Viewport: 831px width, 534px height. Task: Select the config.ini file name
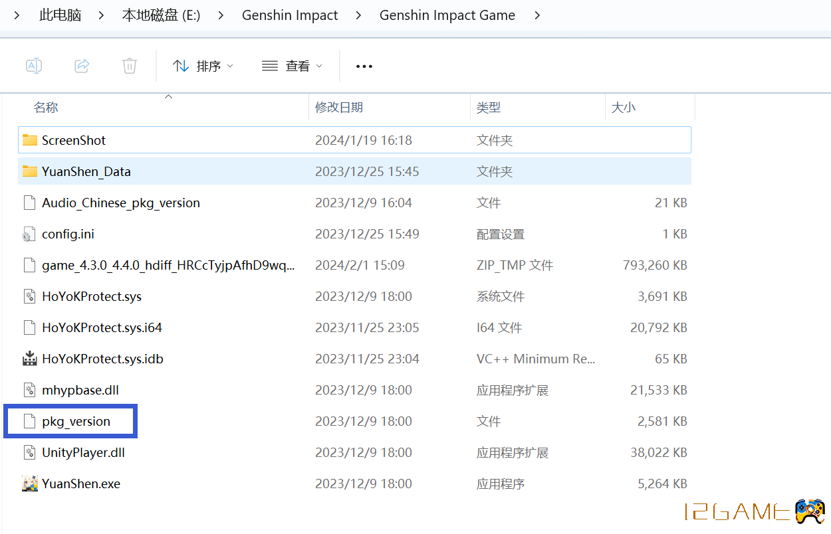[x=68, y=234]
